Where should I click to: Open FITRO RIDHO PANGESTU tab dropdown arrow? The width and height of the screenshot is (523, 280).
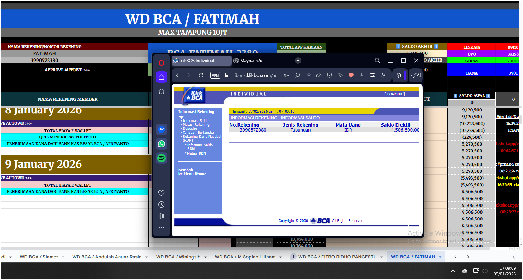(x=382, y=257)
